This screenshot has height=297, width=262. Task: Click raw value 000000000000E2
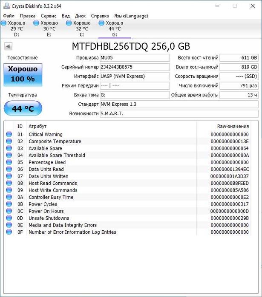pyautogui.click(x=230, y=197)
